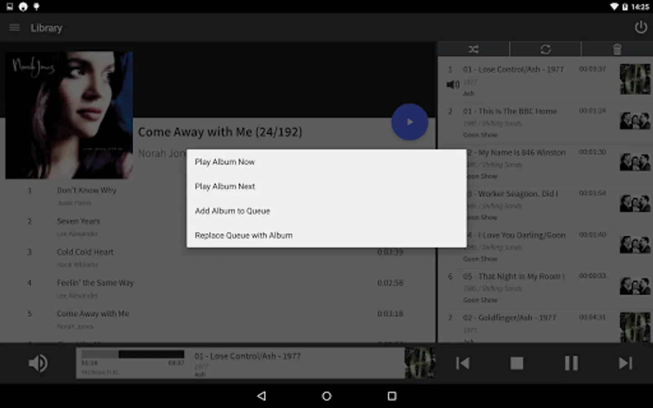Select queue item Worker Seagoon, Did I
Image resolution: width=653 pixels, height=408 pixels.
tap(545, 205)
